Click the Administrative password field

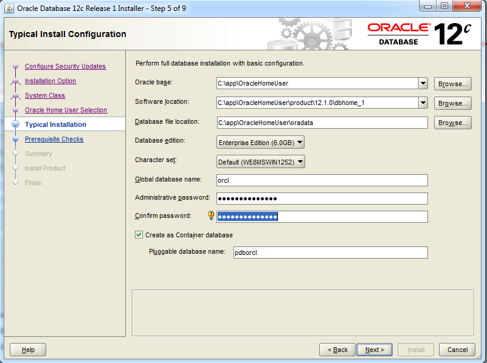322,198
